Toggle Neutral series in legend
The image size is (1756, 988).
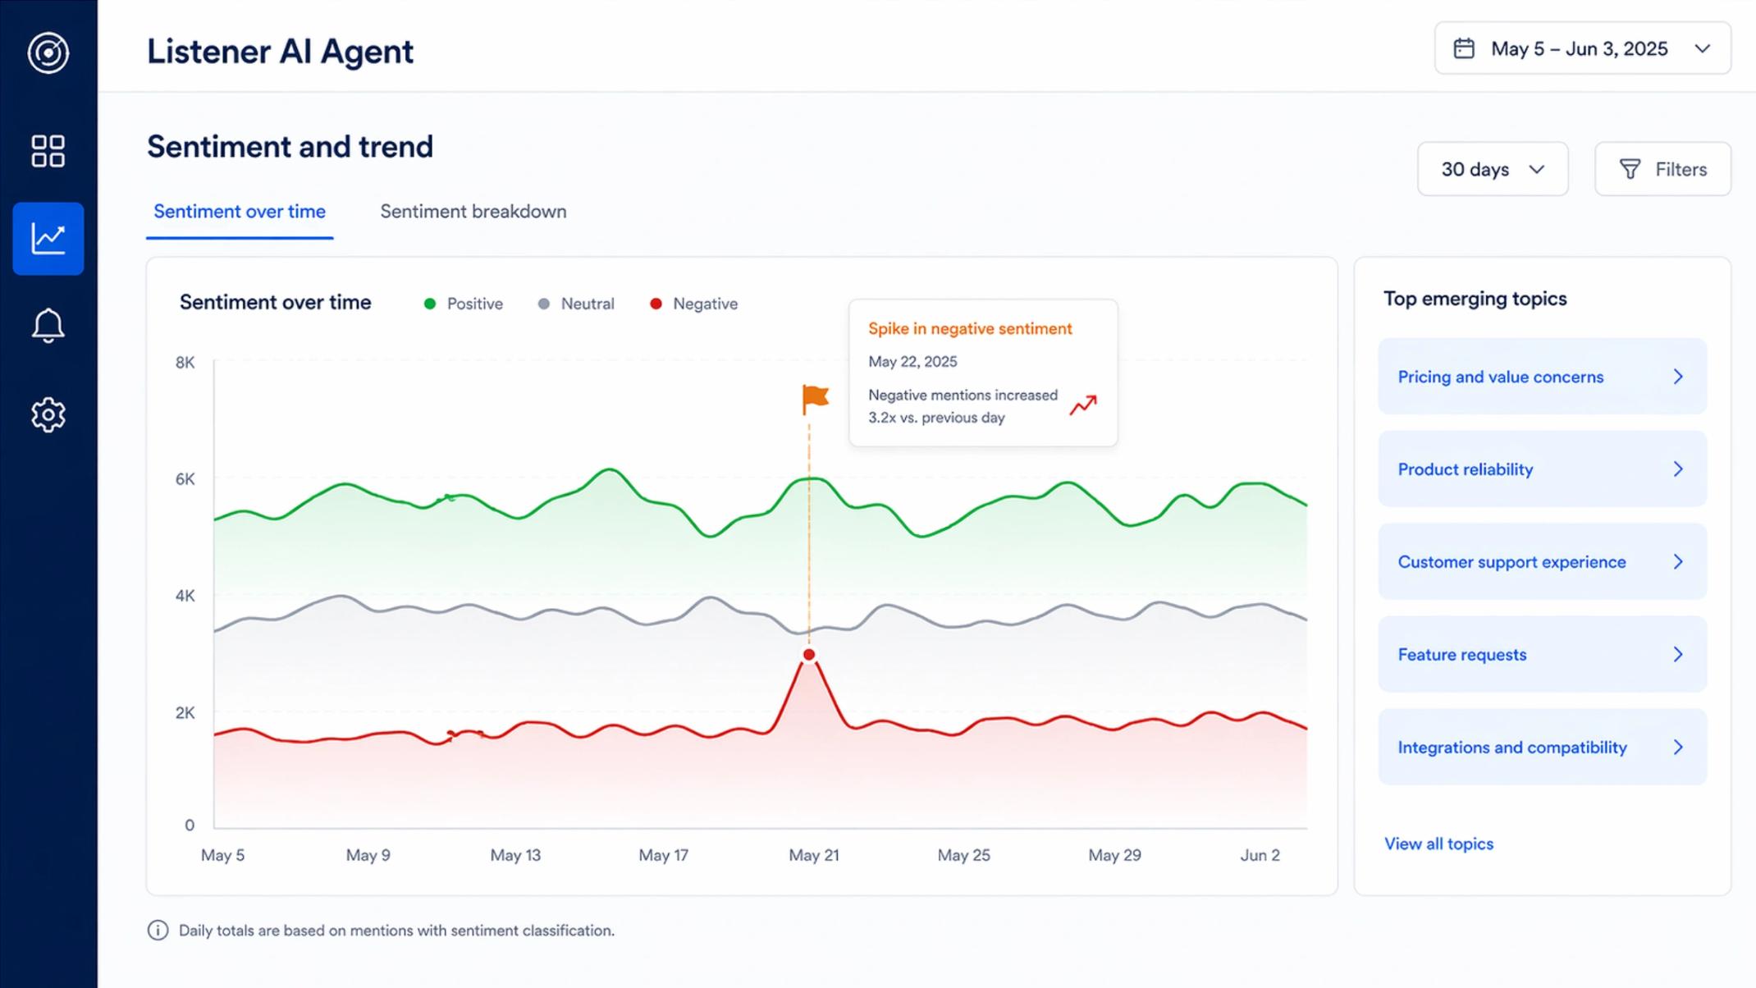(x=576, y=304)
